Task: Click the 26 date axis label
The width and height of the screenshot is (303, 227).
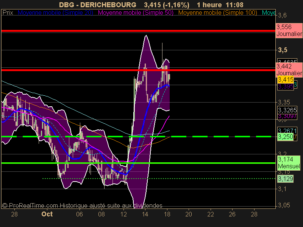Action: [x=232, y=214]
